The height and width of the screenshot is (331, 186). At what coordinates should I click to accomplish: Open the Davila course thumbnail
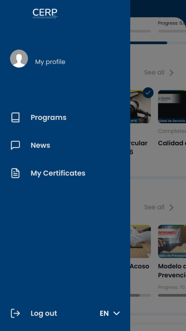172,107
